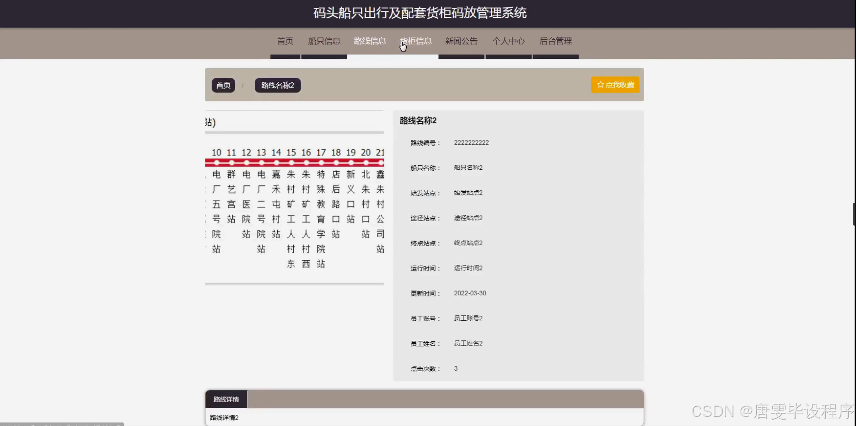Select the 路线信息 navigation item

click(370, 41)
